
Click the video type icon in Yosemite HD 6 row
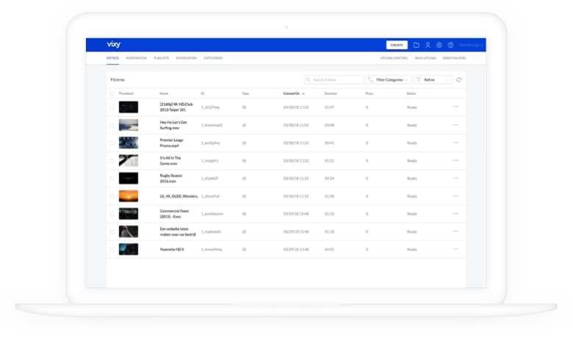pos(244,250)
